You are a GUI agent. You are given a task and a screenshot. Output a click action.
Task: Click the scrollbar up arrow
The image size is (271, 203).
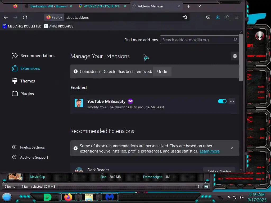point(241,32)
